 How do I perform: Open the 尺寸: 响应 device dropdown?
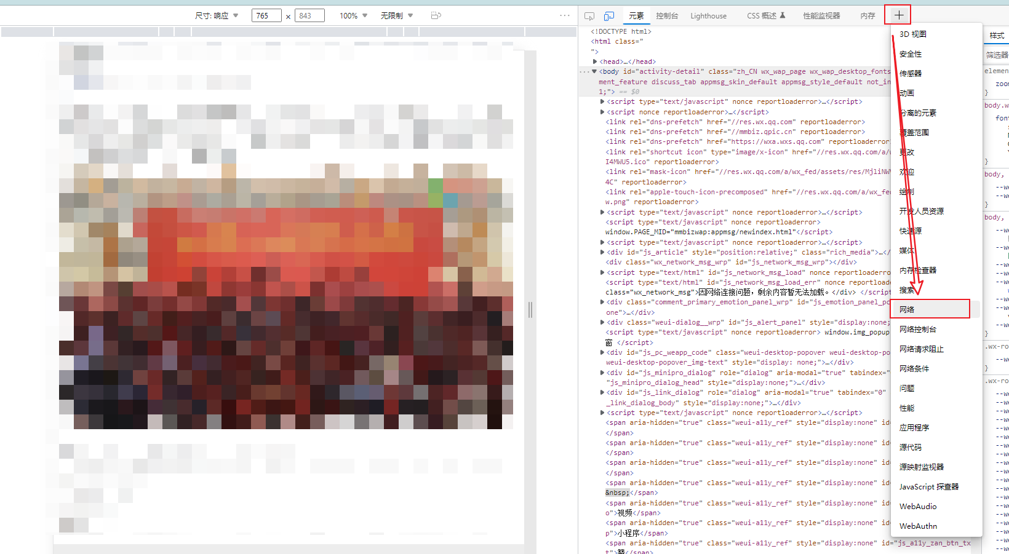[217, 15]
